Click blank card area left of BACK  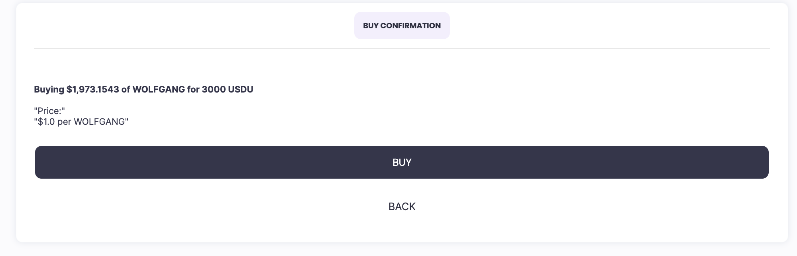pos(199,207)
